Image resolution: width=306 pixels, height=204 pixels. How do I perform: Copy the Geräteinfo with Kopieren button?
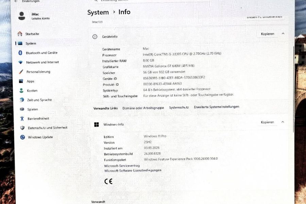268,34
